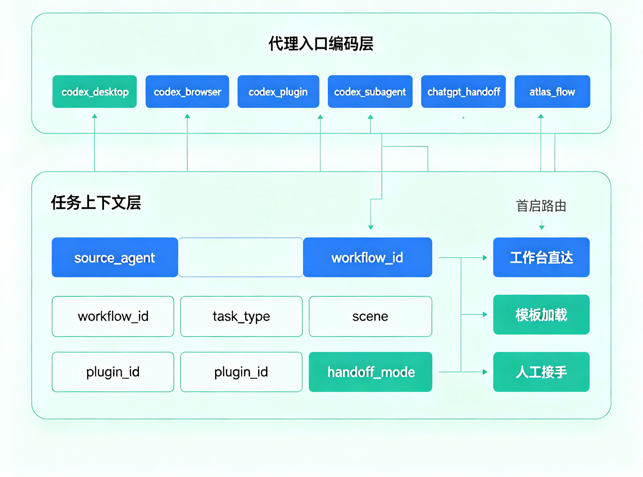Viewport: 643px width, 477px height.
Task: Select the task_type box
Action: (241, 316)
